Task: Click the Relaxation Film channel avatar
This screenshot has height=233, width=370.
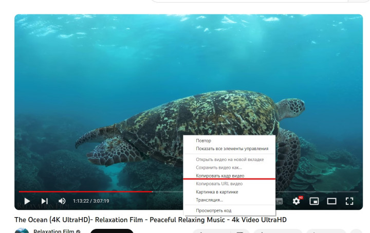Action: click(22, 230)
